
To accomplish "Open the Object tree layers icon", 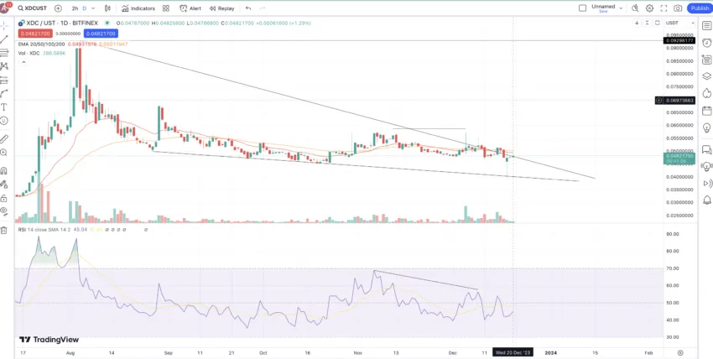I will tap(706, 75).
